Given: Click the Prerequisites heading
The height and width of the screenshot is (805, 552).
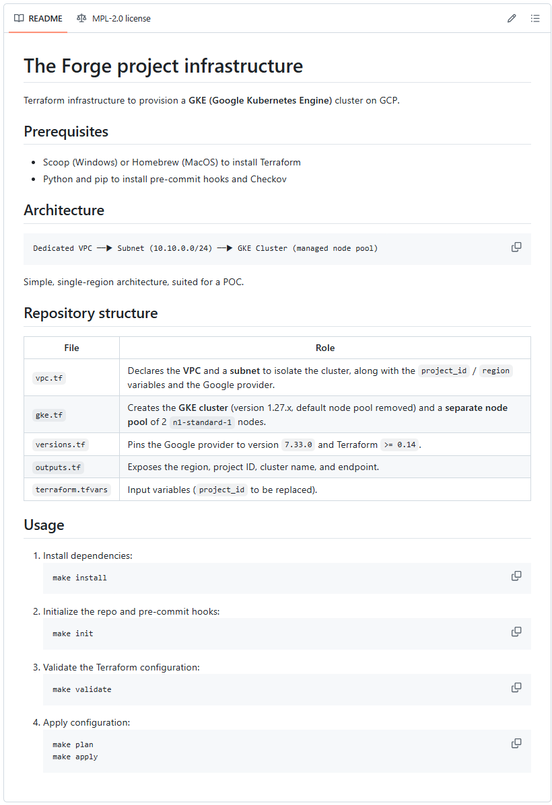Looking at the screenshot, I should [x=66, y=132].
